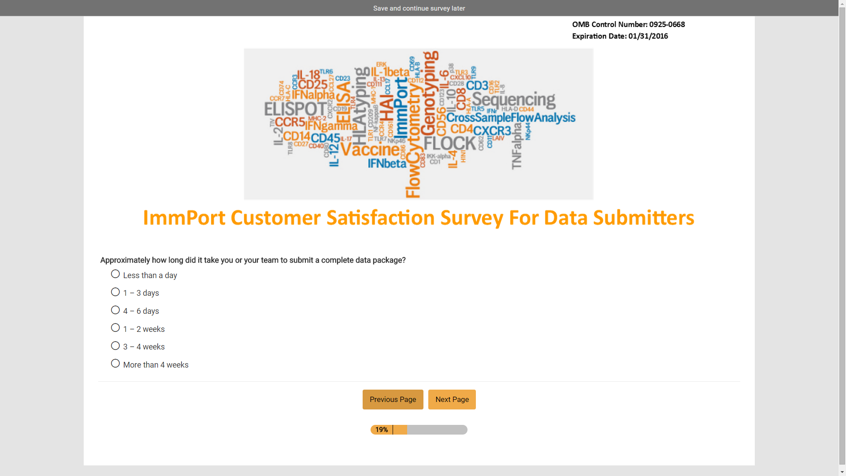
Task: Click the vertical scrollbar track
Action: pyautogui.click(x=842, y=309)
